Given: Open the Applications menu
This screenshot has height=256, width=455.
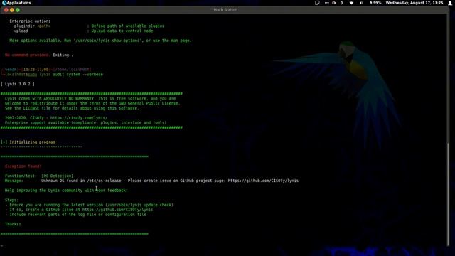Looking at the screenshot, I should click(x=16, y=3).
